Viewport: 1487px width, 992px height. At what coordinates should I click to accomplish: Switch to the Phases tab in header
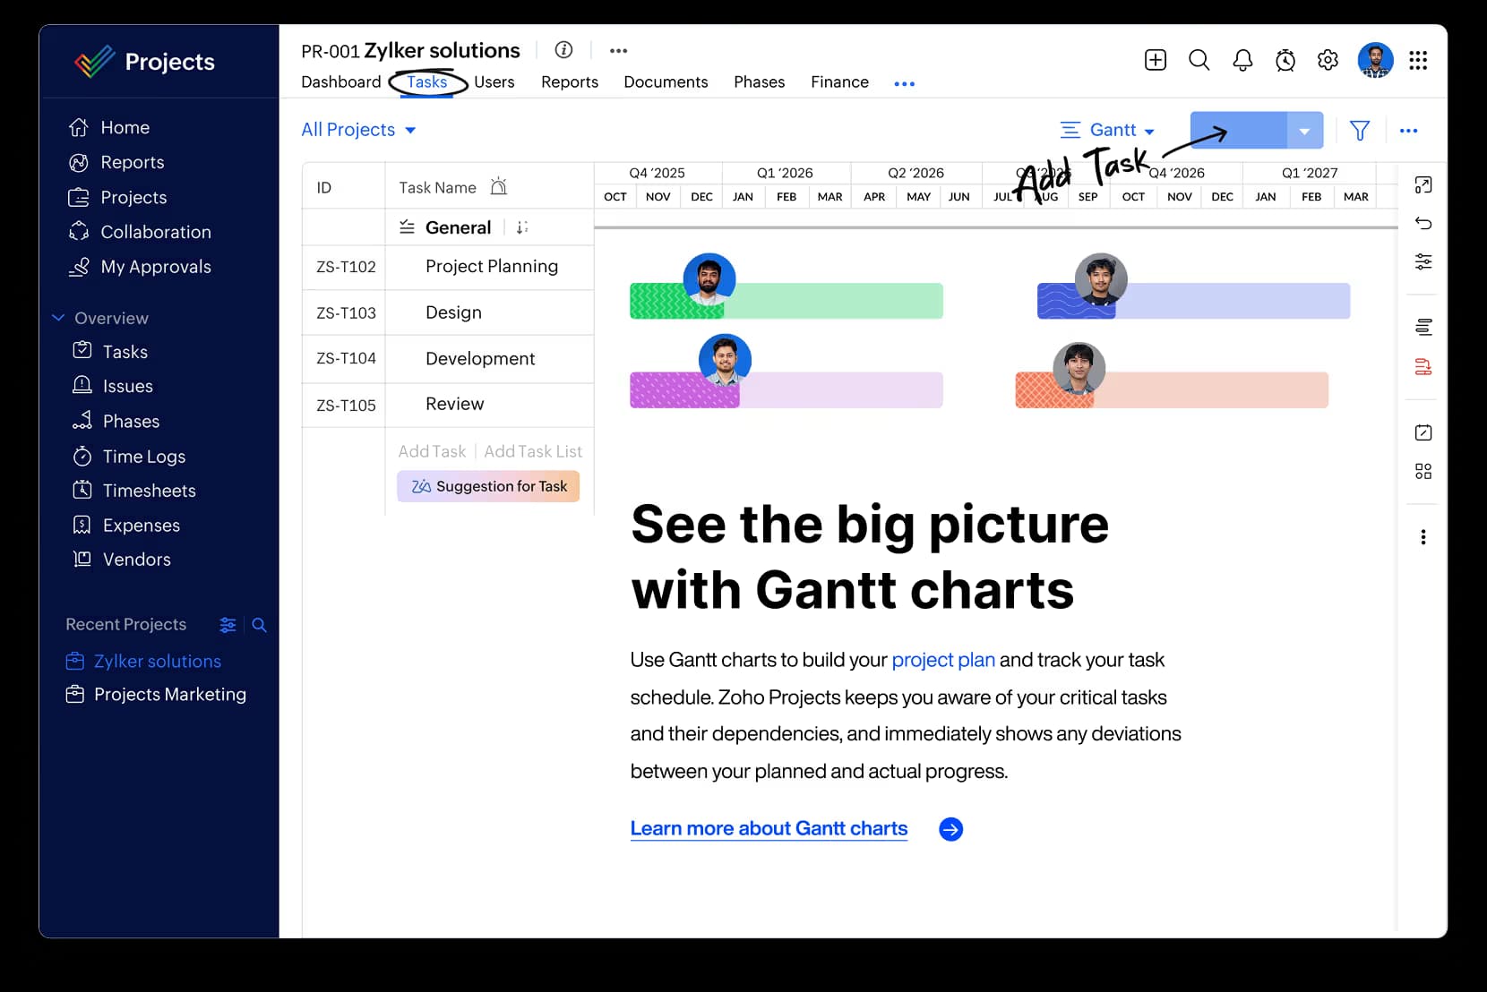coord(759,81)
